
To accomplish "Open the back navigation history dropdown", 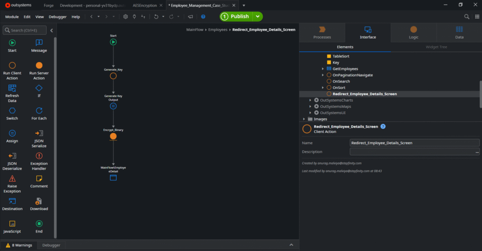I will tap(99, 16).
